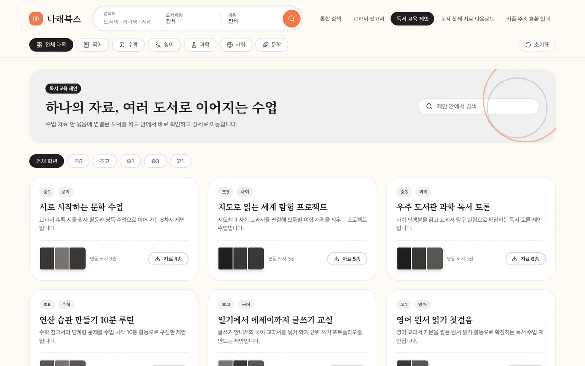This screenshot has height=366, width=585.
Task: Open 독서 교육 제안 menu item
Action: (x=412, y=19)
